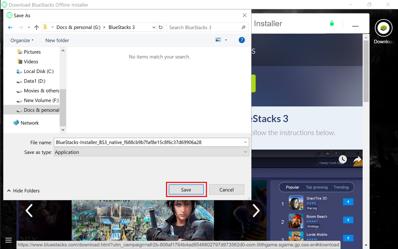The image size is (398, 249).
Task: Open the Organize dropdown menu
Action: [x=21, y=40]
